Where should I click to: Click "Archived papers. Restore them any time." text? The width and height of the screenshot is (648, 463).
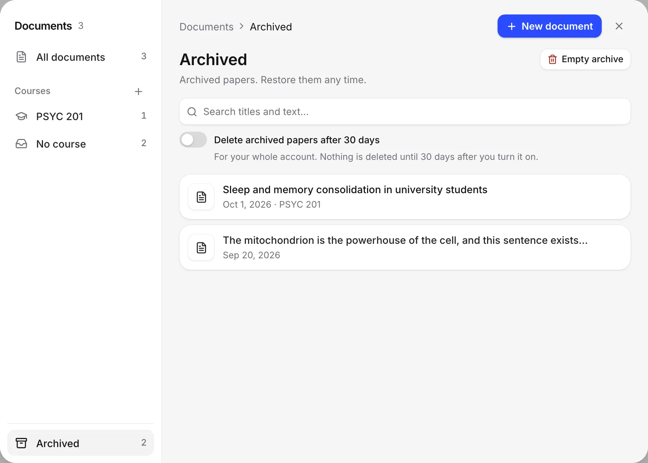tap(273, 80)
